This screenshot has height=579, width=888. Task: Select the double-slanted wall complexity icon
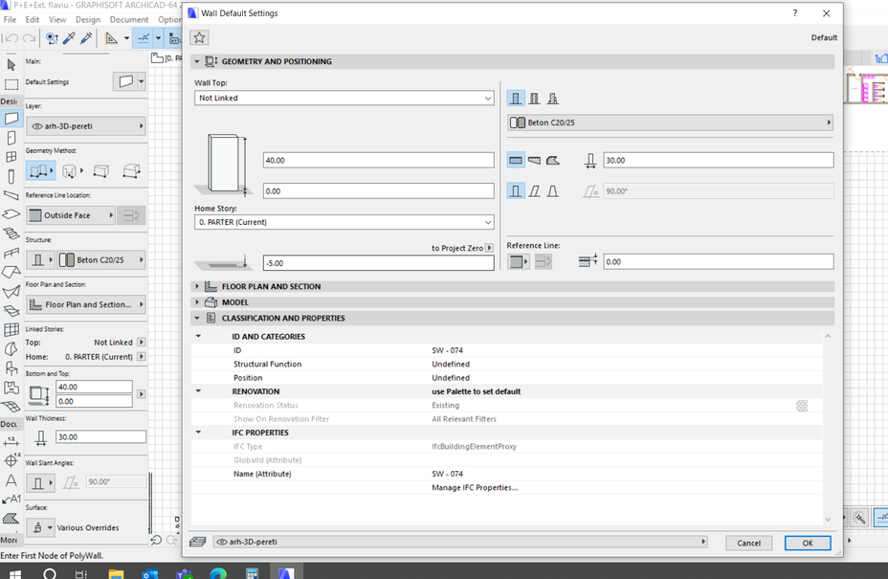pos(553,190)
